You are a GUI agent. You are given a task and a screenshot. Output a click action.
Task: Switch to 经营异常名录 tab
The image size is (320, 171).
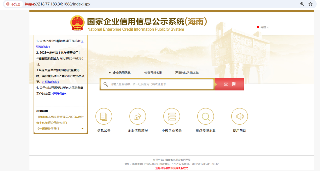tap(153, 73)
